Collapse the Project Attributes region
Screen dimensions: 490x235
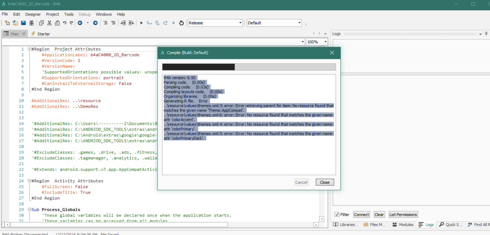pyautogui.click(x=30, y=49)
